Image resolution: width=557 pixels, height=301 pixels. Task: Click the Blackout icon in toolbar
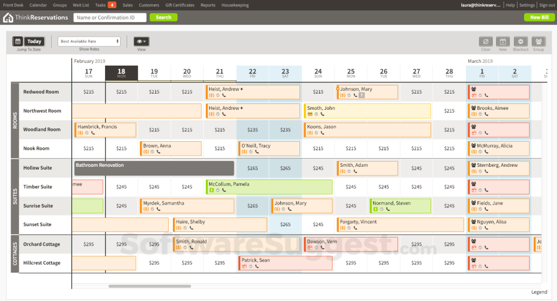tap(520, 42)
